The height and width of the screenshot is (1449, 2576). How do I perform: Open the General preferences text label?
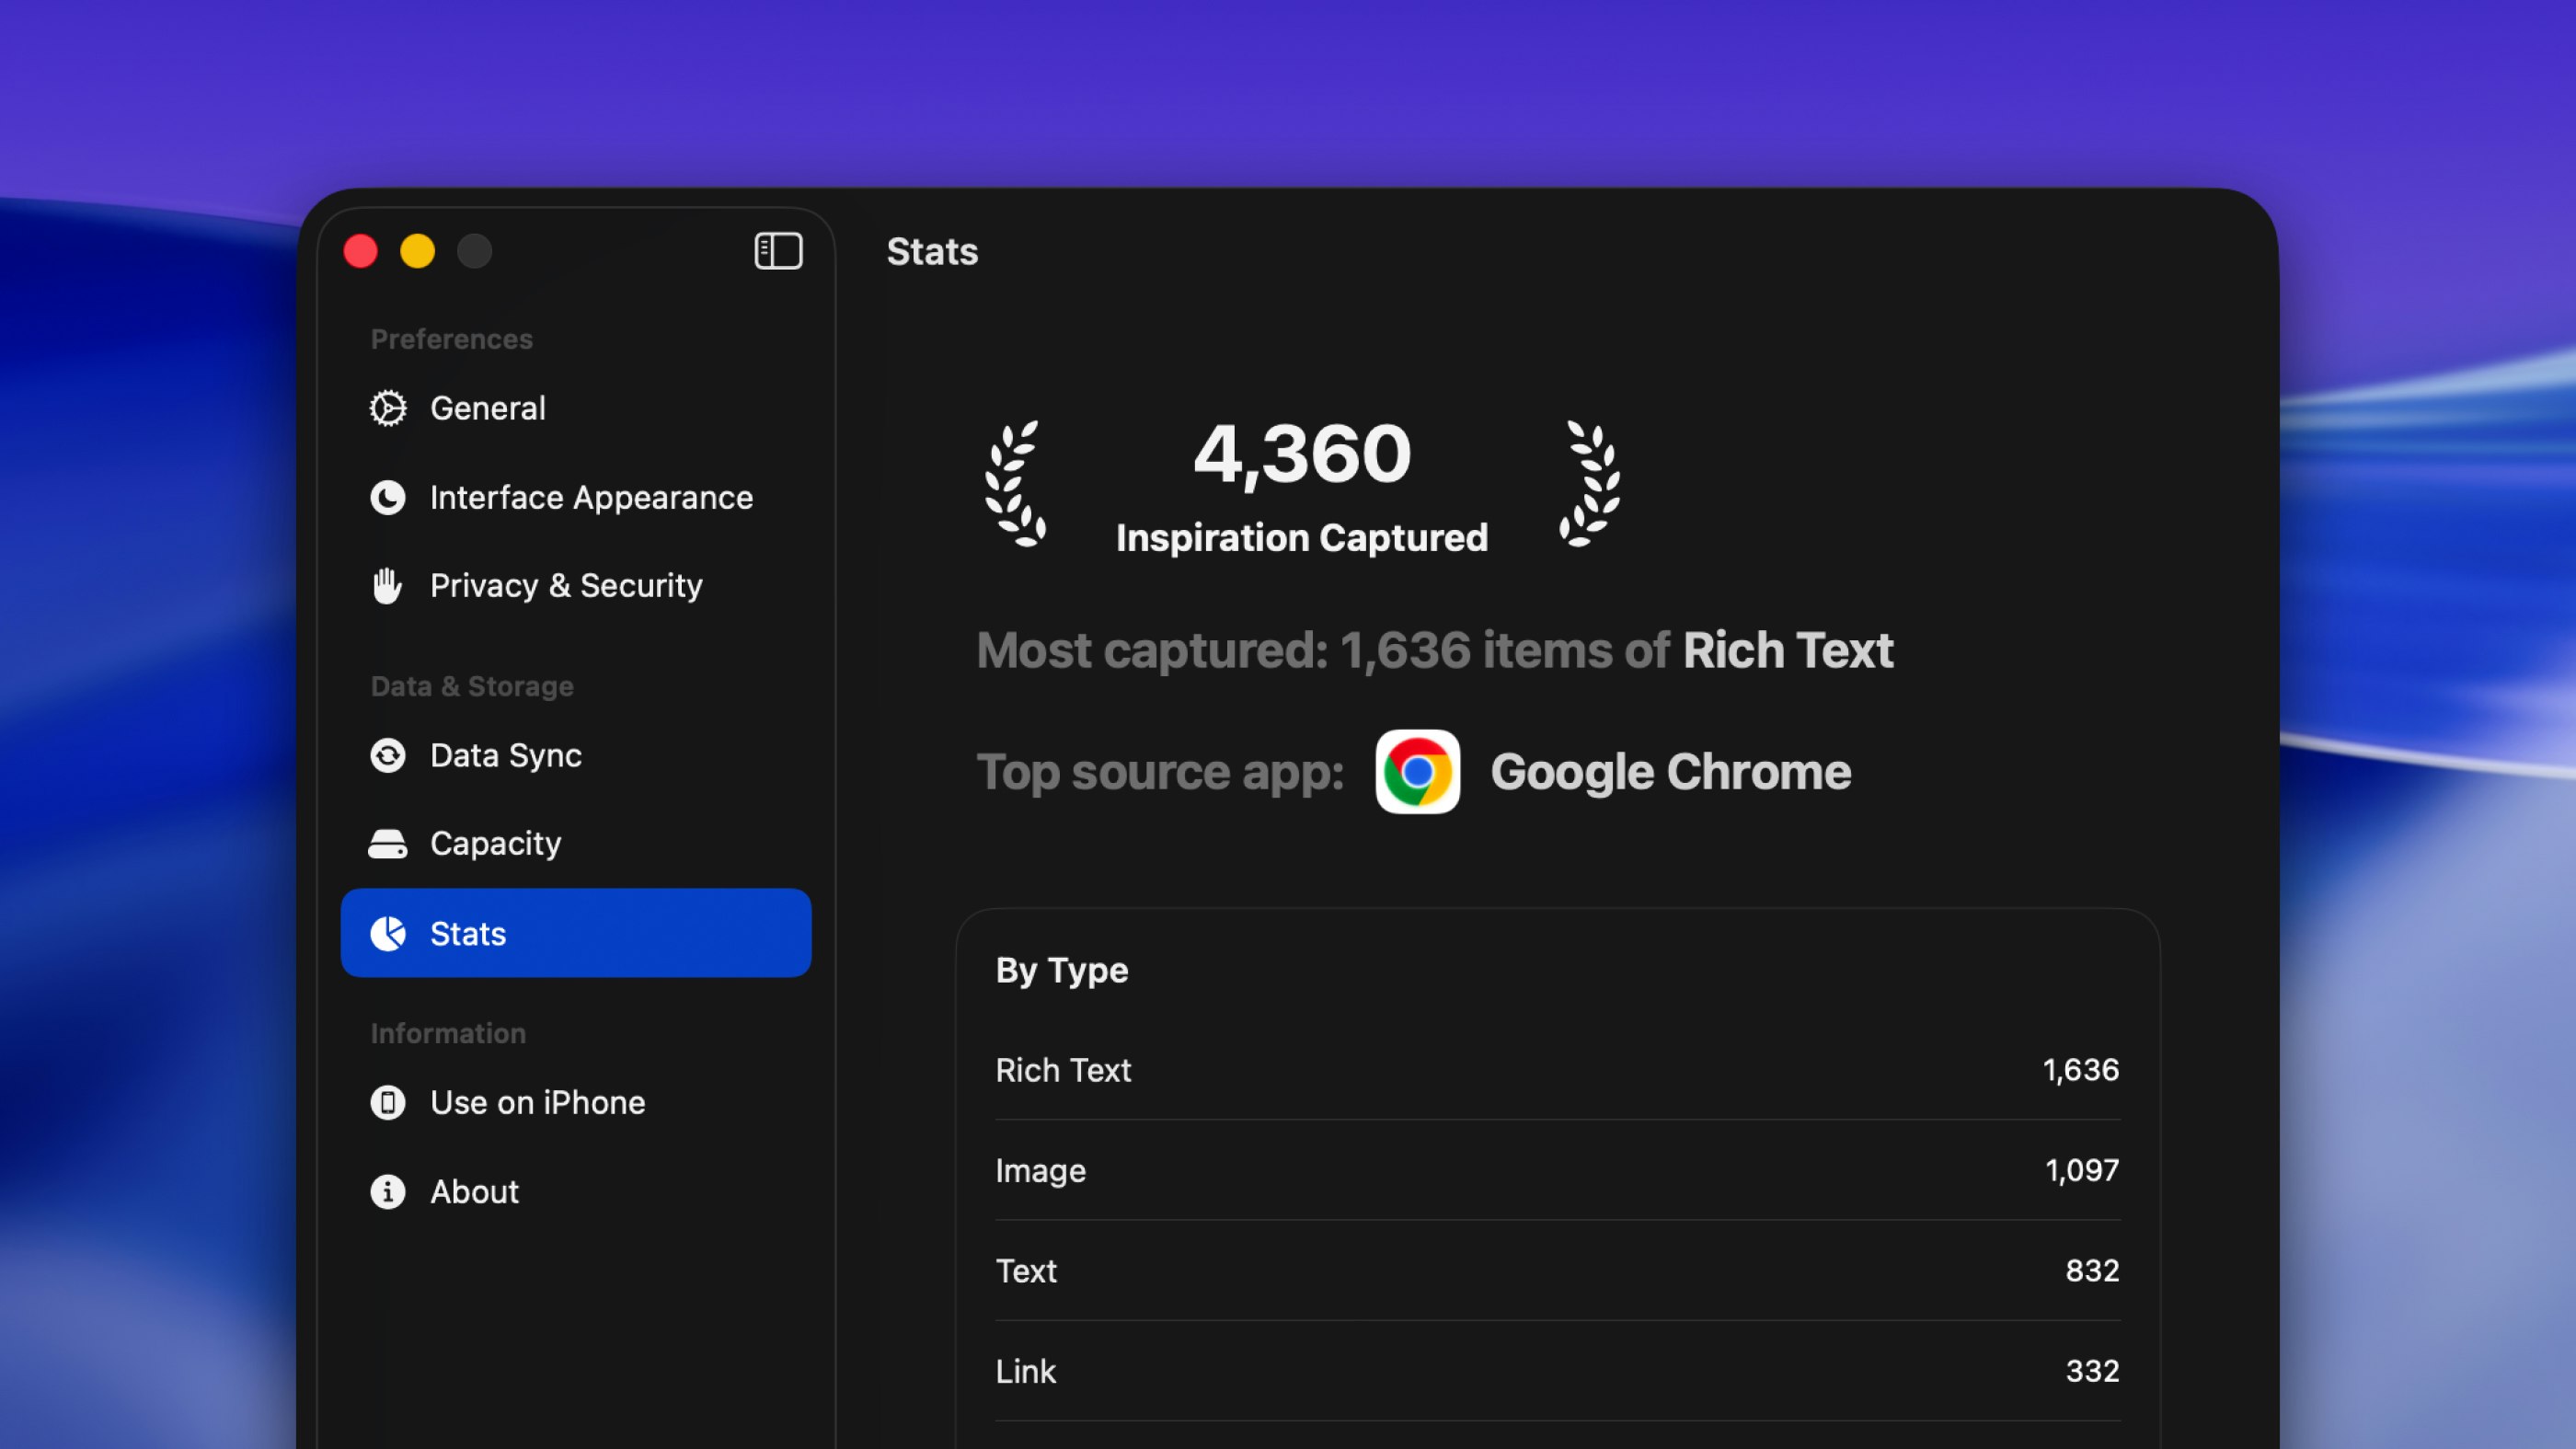coord(488,408)
